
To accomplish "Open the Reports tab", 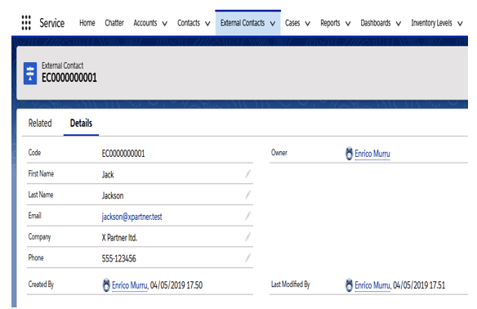I will (x=330, y=23).
